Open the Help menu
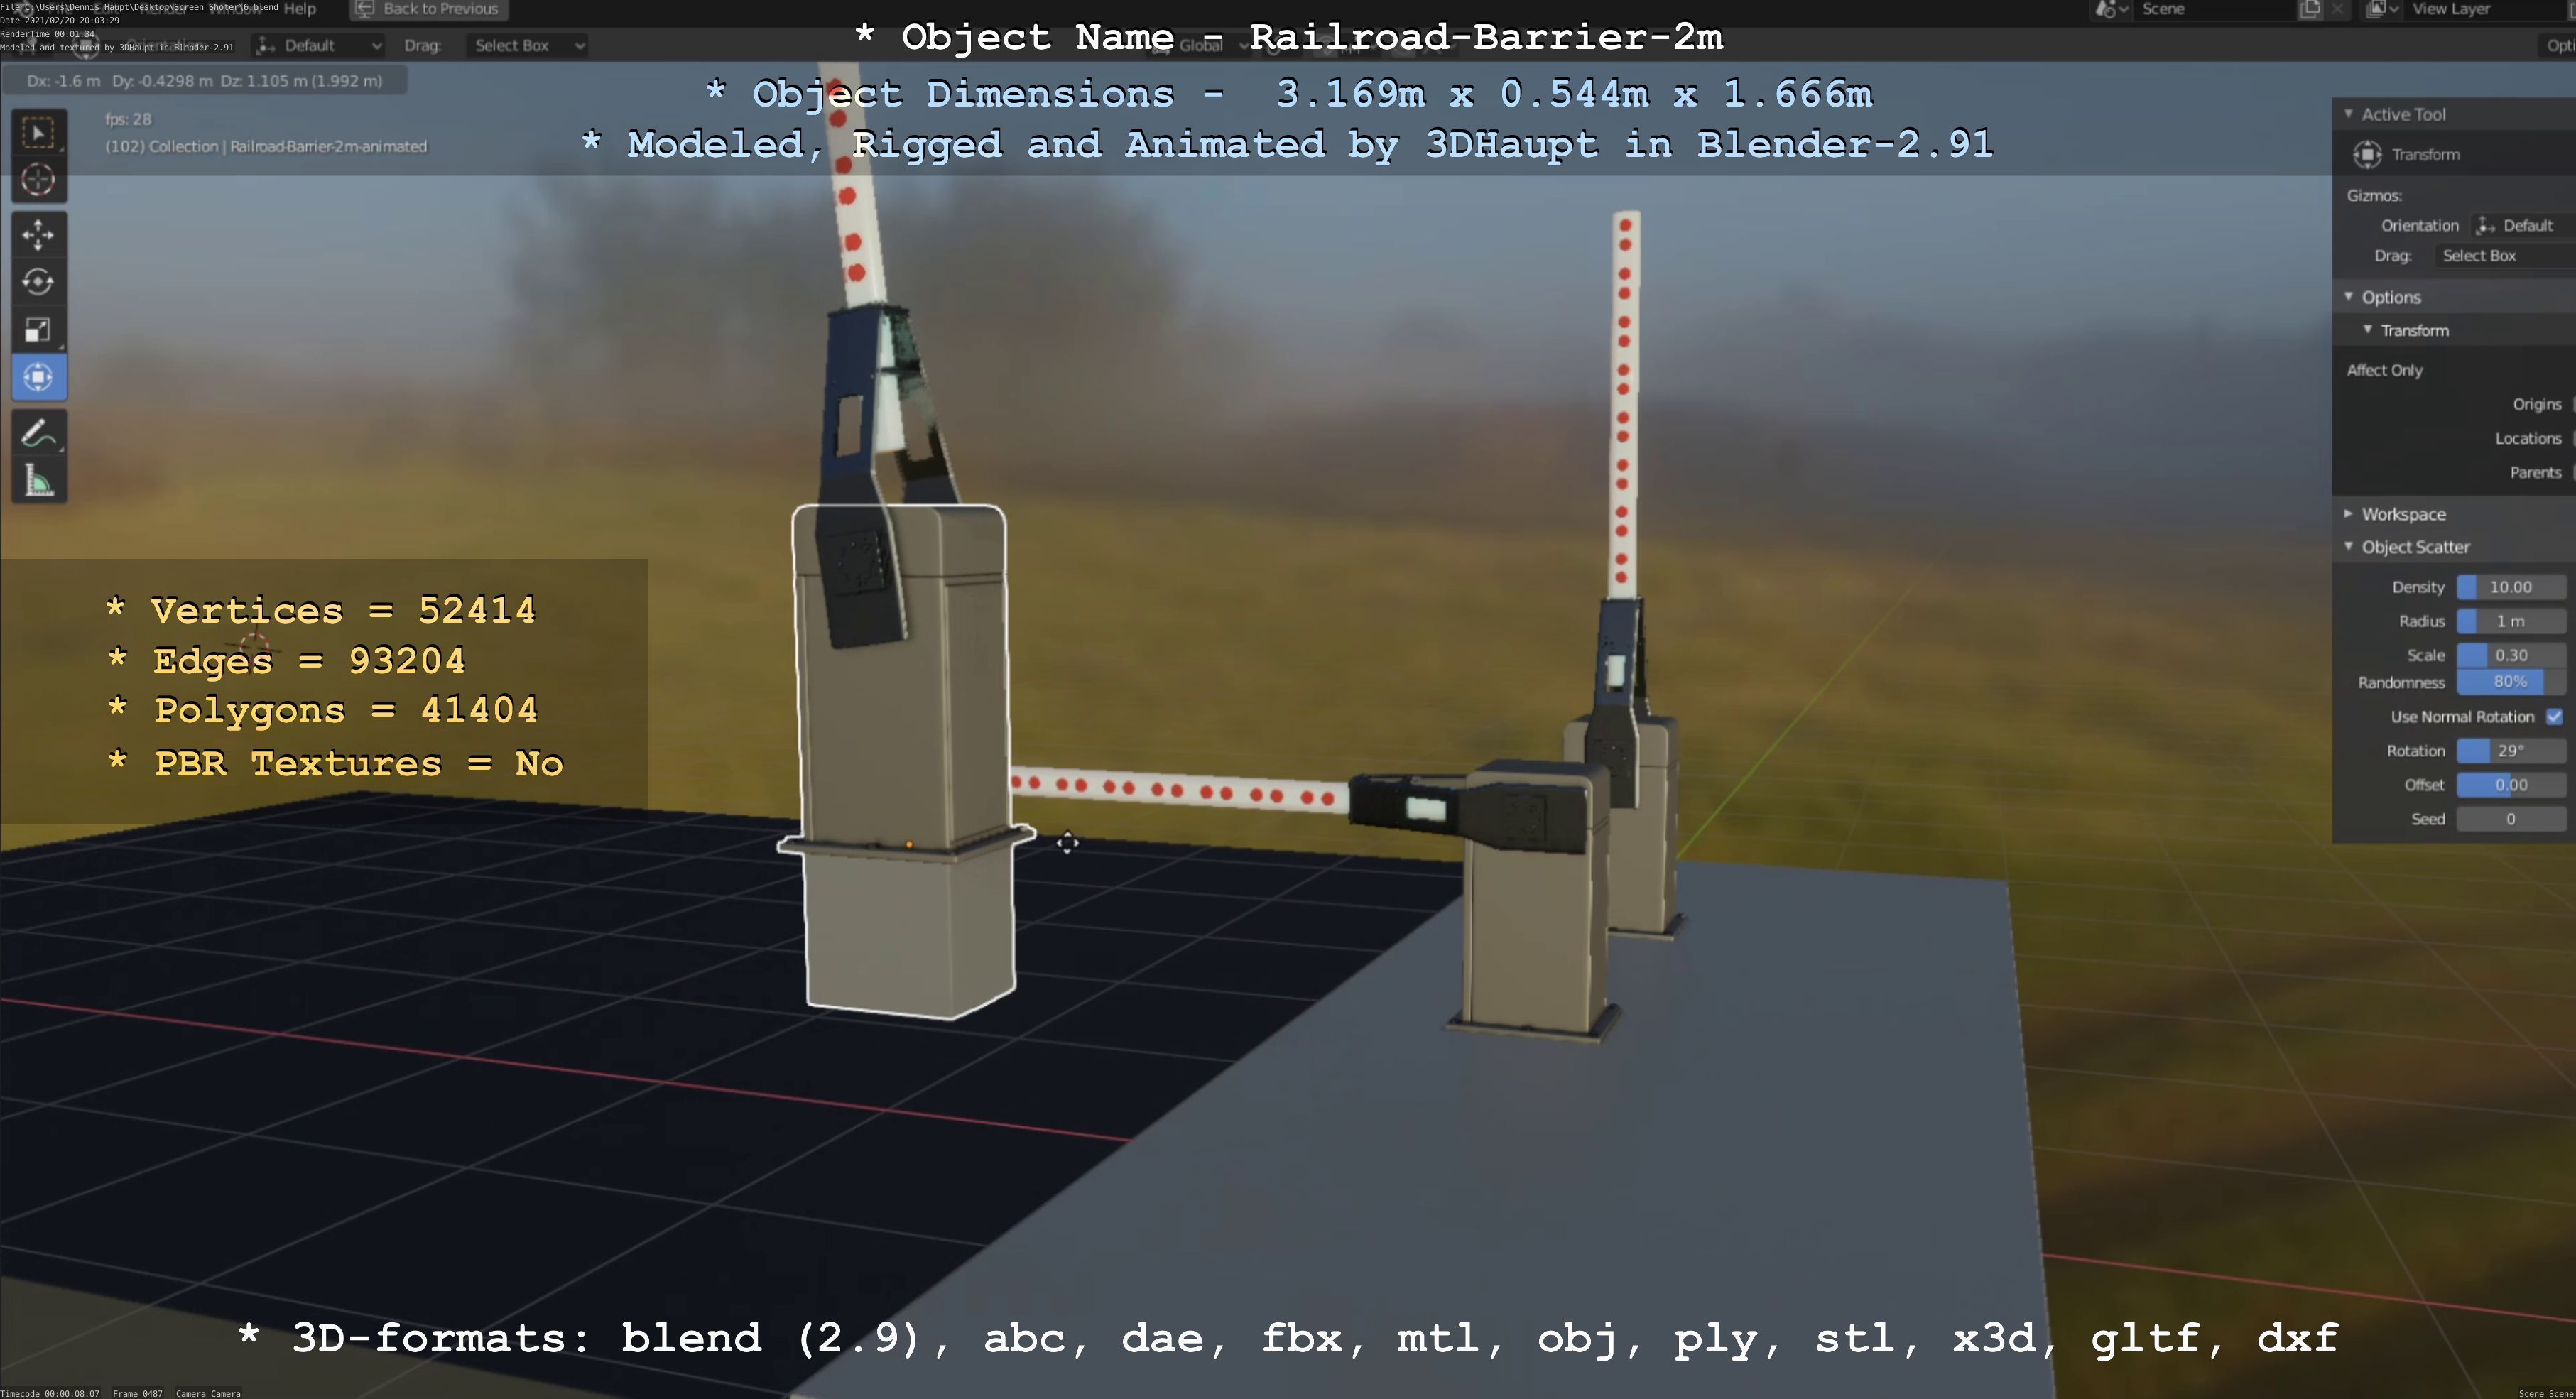 (299, 9)
